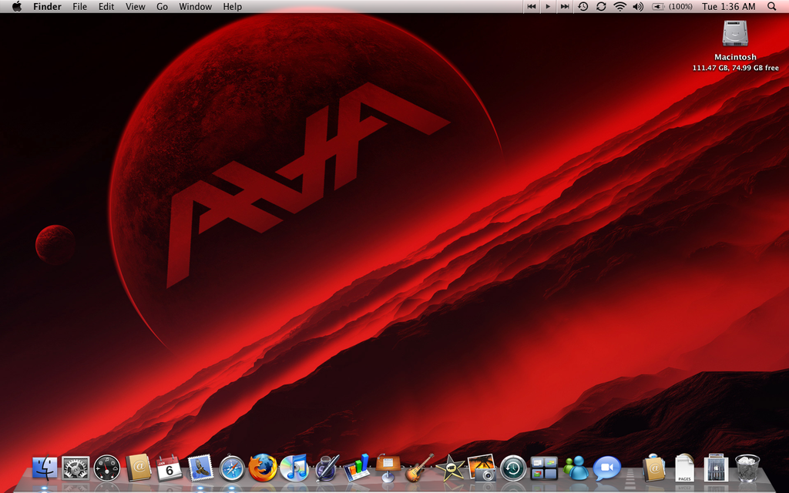
Task: Open the PAGES document in Dock
Action: pos(684,468)
